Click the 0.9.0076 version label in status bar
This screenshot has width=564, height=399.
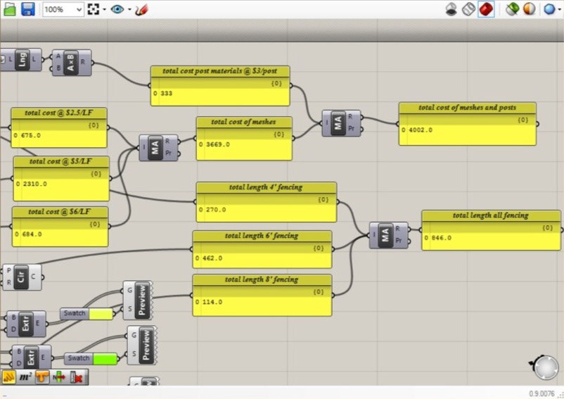pyautogui.click(x=541, y=393)
